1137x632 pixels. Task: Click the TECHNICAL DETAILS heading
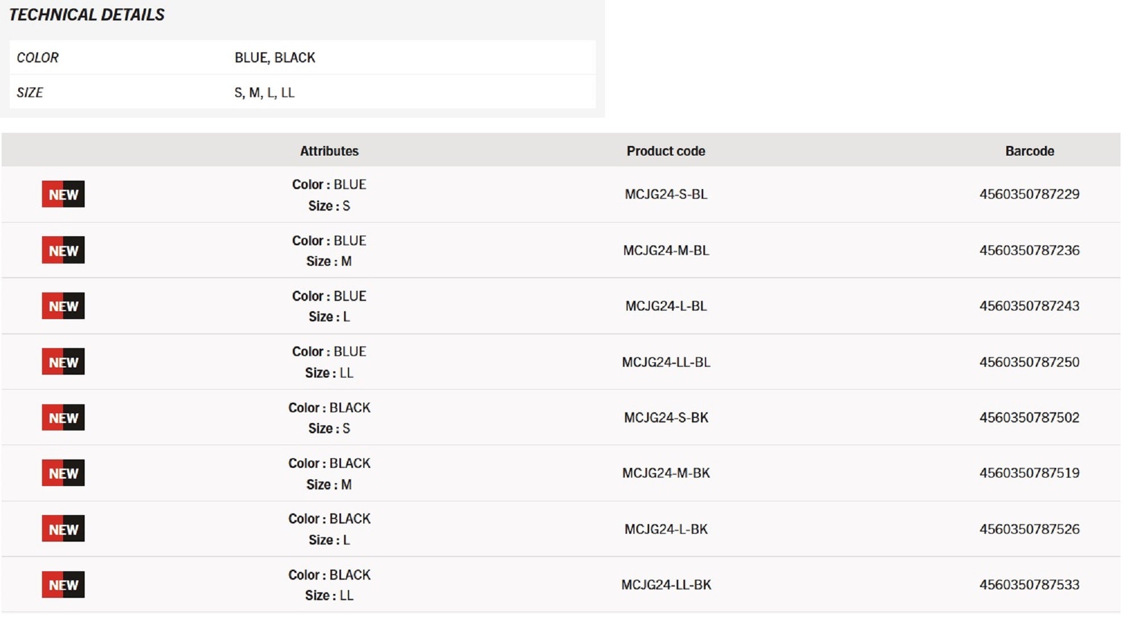(86, 15)
